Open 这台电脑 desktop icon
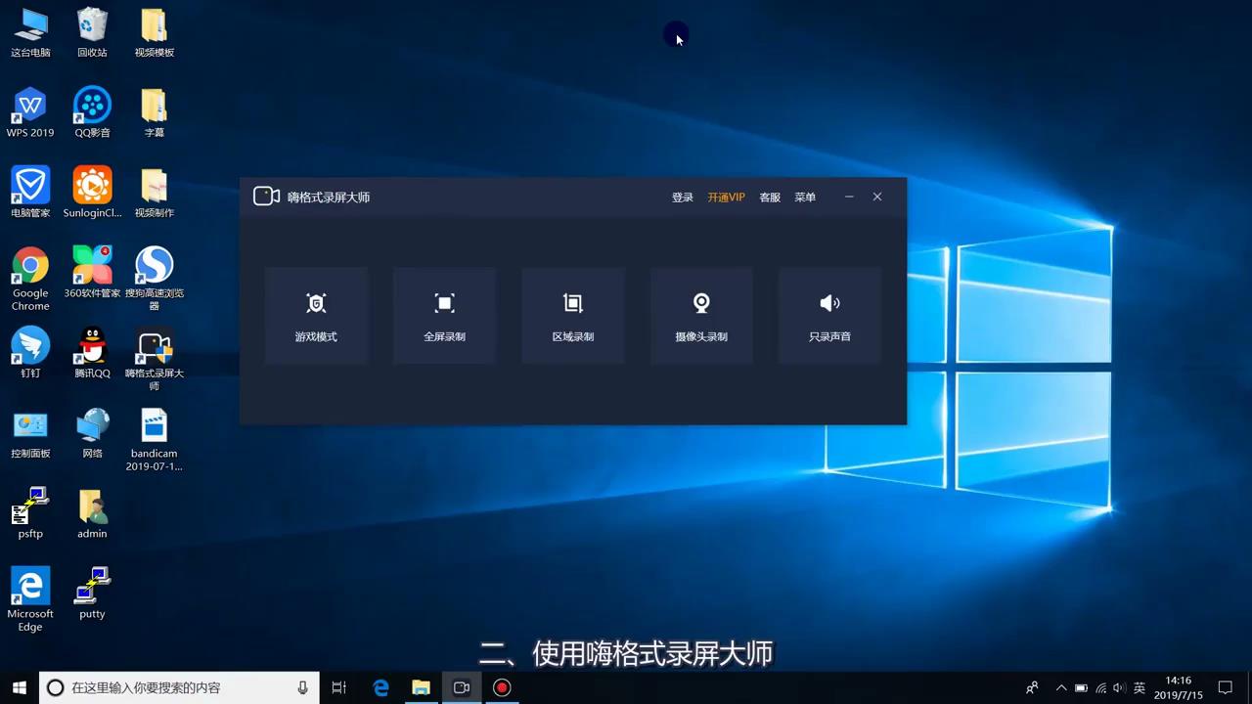Viewport: 1252px width, 704px height. [30, 32]
